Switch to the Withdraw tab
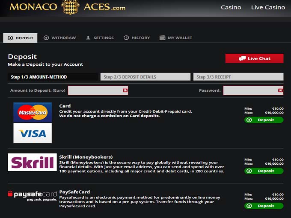This screenshot has height=218, width=291. click(59, 38)
